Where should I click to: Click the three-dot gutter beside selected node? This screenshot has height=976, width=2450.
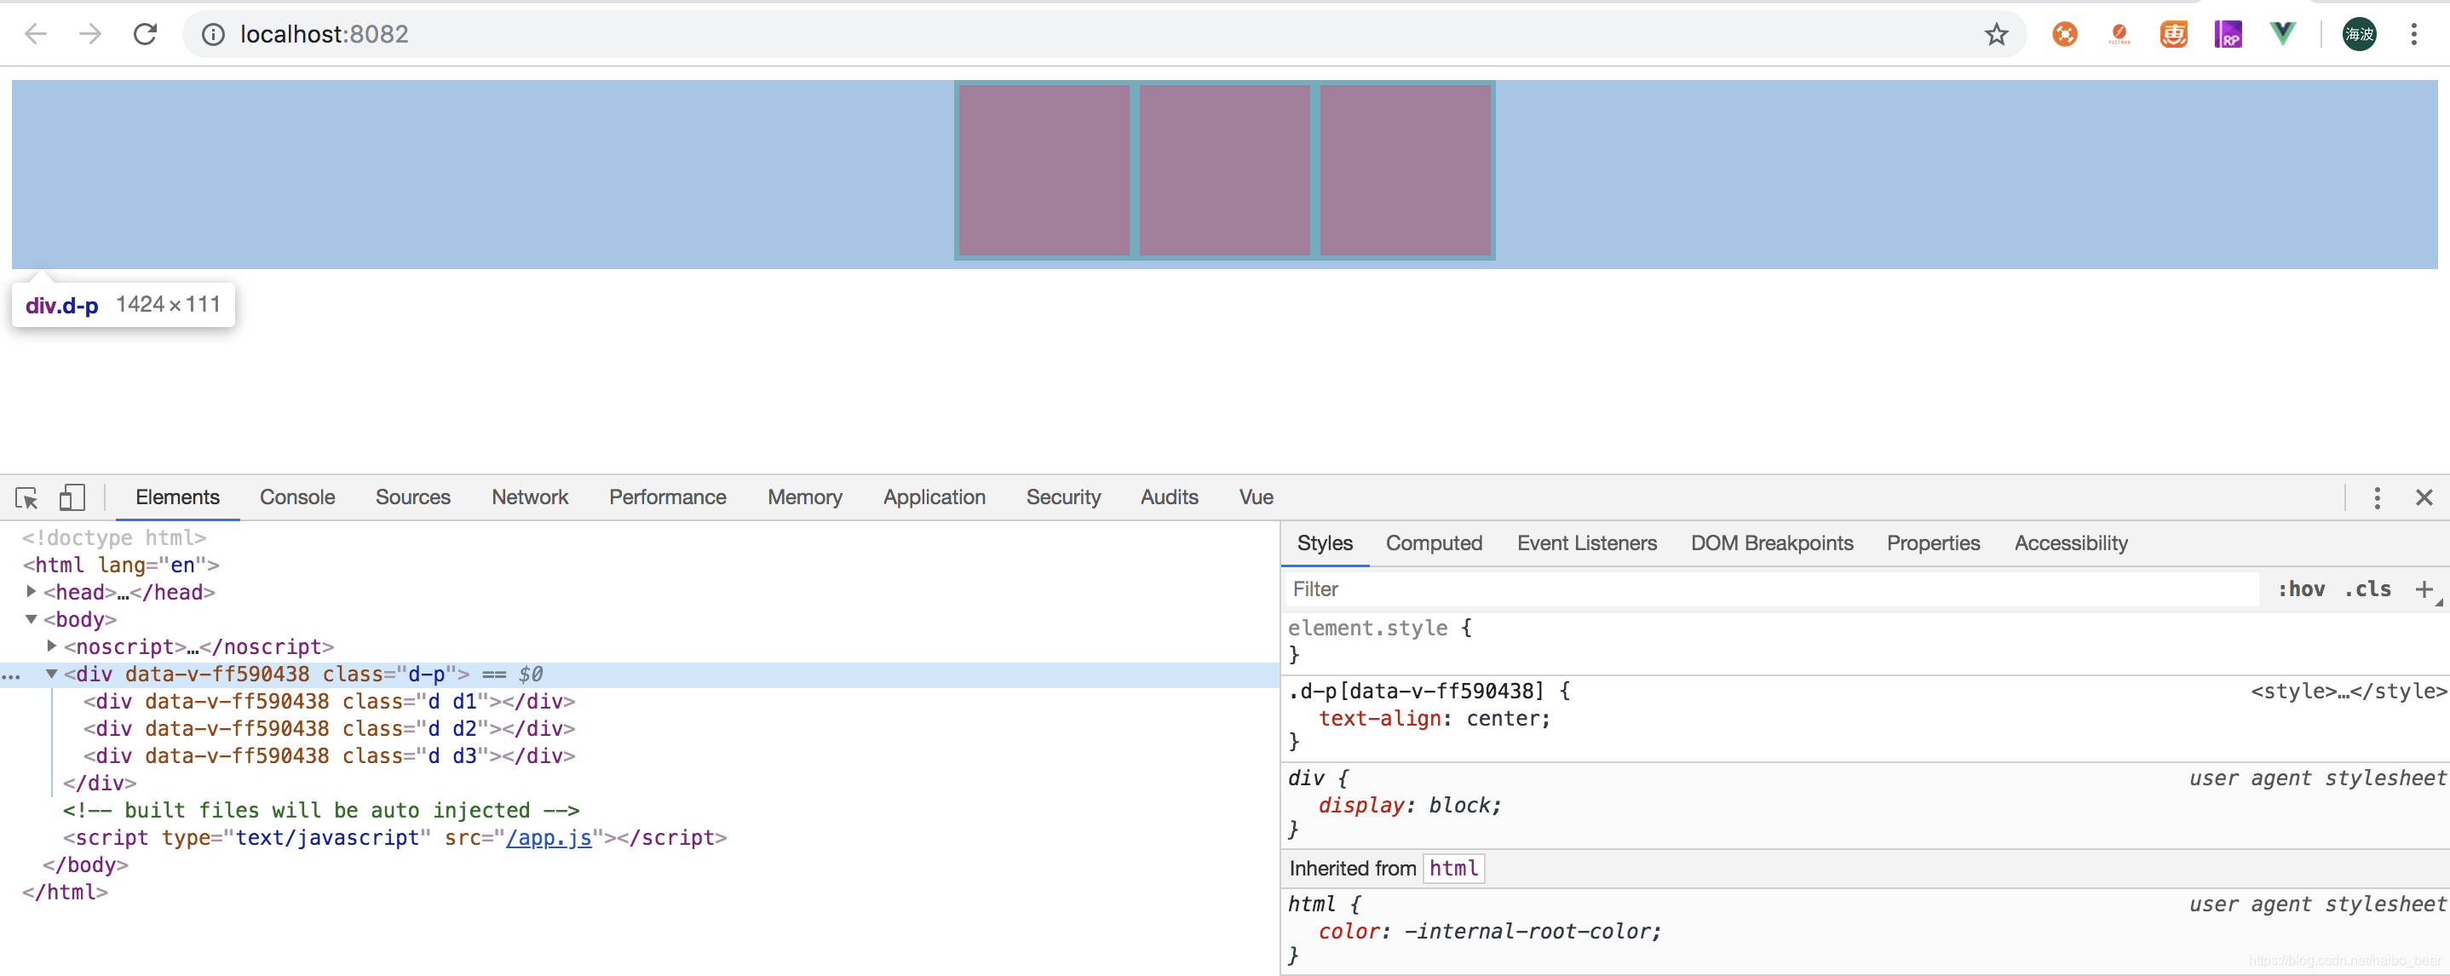[11, 676]
